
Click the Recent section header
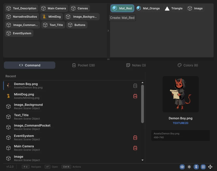(11, 76)
